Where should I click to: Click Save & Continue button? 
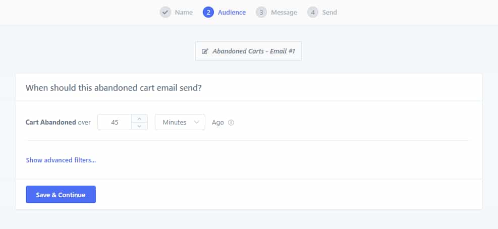tap(61, 194)
